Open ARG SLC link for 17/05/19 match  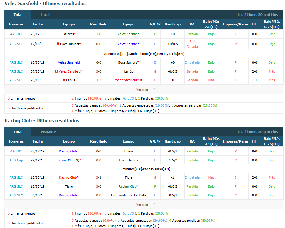[x=16, y=44]
